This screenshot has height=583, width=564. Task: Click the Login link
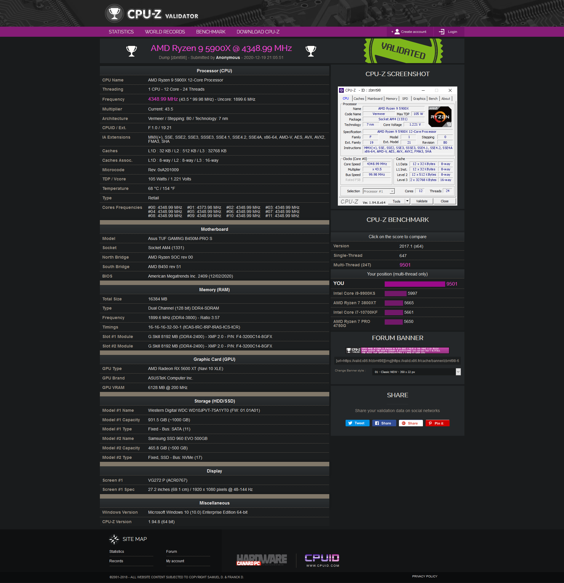point(452,31)
